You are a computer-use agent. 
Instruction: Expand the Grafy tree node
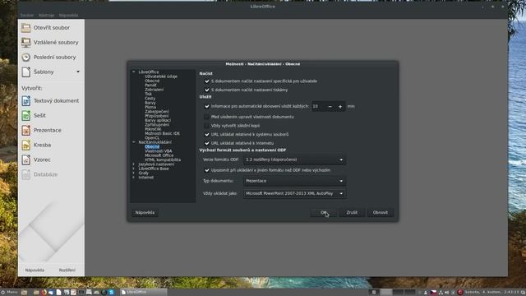point(134,173)
